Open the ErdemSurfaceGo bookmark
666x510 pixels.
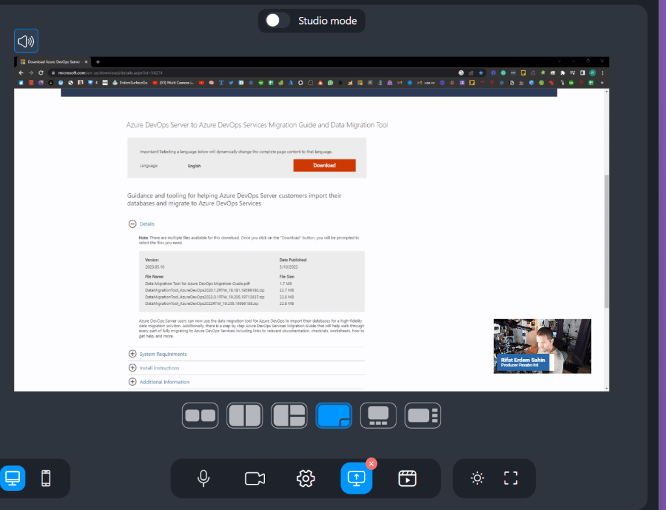point(130,83)
